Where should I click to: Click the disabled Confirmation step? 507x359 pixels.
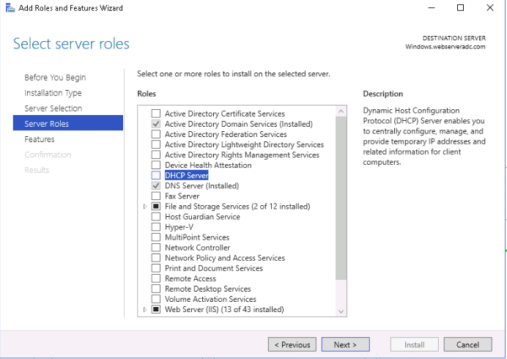coord(48,155)
